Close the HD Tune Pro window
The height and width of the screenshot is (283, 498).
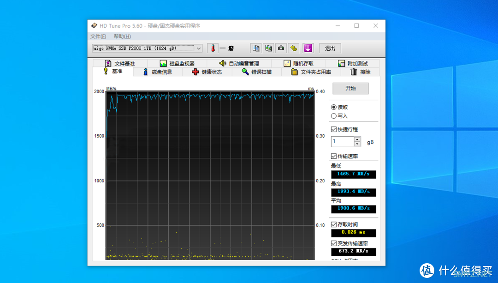click(x=376, y=26)
